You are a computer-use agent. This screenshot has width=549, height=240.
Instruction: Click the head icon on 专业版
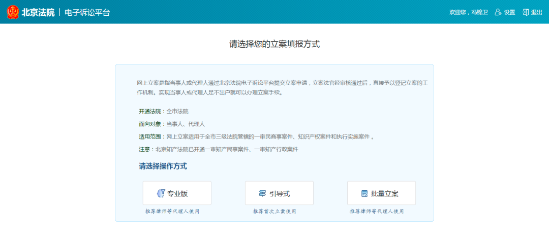(x=161, y=193)
